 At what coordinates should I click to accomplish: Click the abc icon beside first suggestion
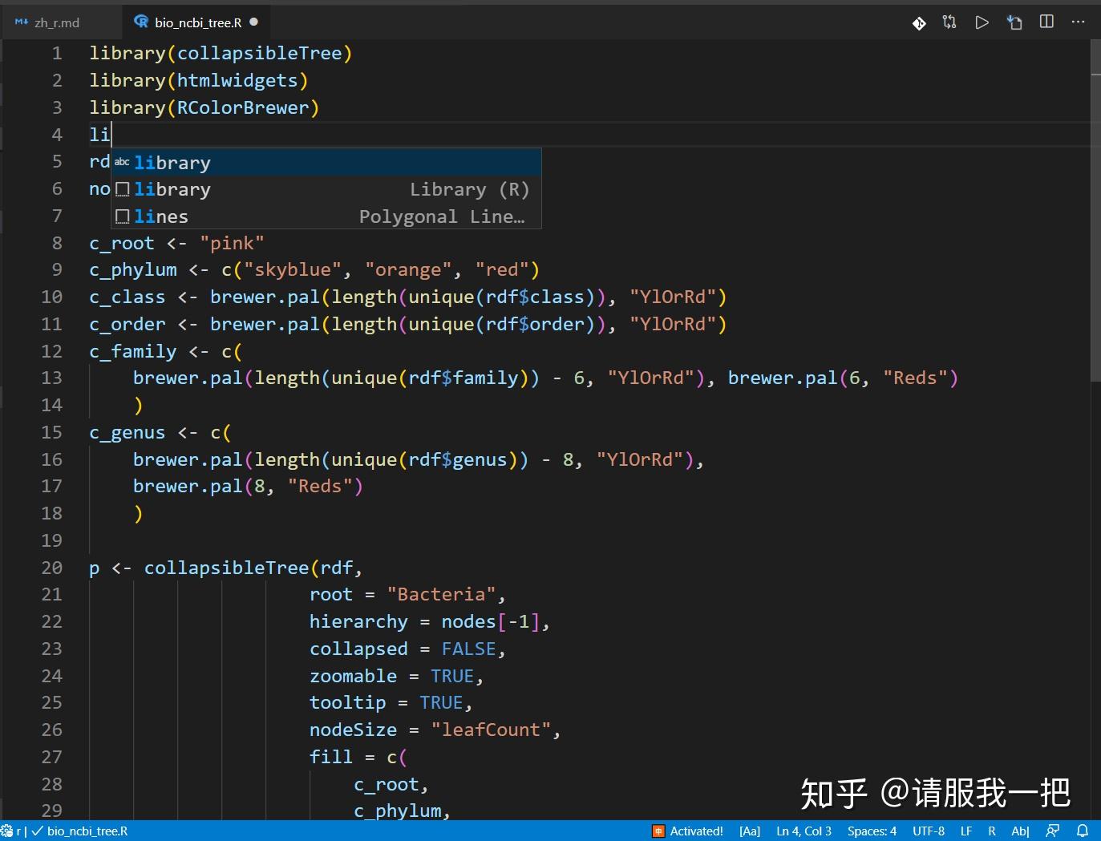click(122, 162)
